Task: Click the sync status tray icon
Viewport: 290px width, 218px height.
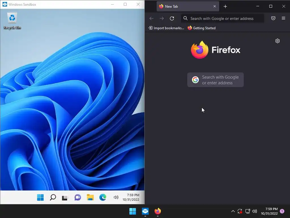Action: (240, 211)
